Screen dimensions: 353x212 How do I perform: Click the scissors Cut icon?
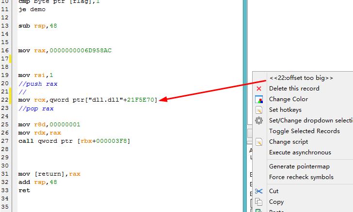coord(259,191)
